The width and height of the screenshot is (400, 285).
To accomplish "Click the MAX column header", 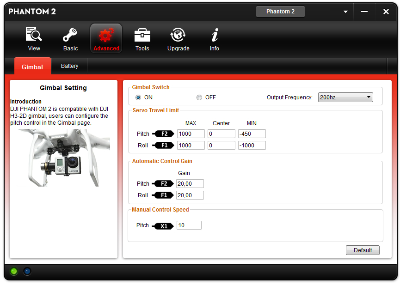I will [191, 123].
